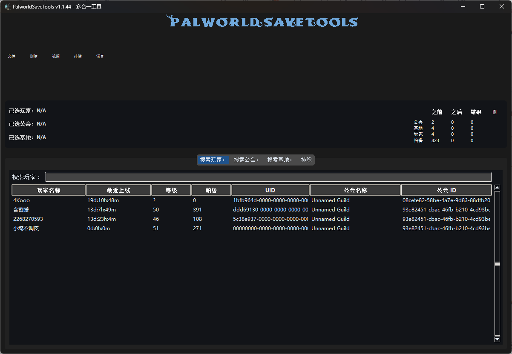This screenshot has width=512, height=354.
Task: Expand the 语言 language menu
Action: (x=100, y=56)
